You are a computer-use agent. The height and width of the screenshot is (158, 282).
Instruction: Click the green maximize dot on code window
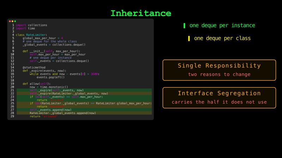[15, 21]
